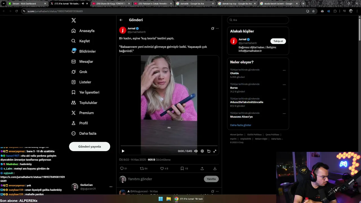The image size is (361, 203).
Task: Click the Grok icon on Jurnal's post
Action: [213, 28]
